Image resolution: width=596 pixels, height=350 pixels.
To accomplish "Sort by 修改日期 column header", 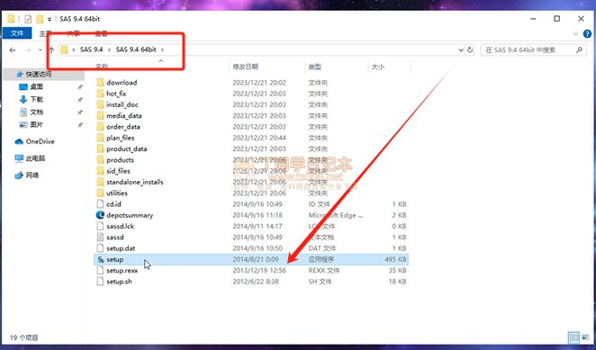I will (246, 67).
